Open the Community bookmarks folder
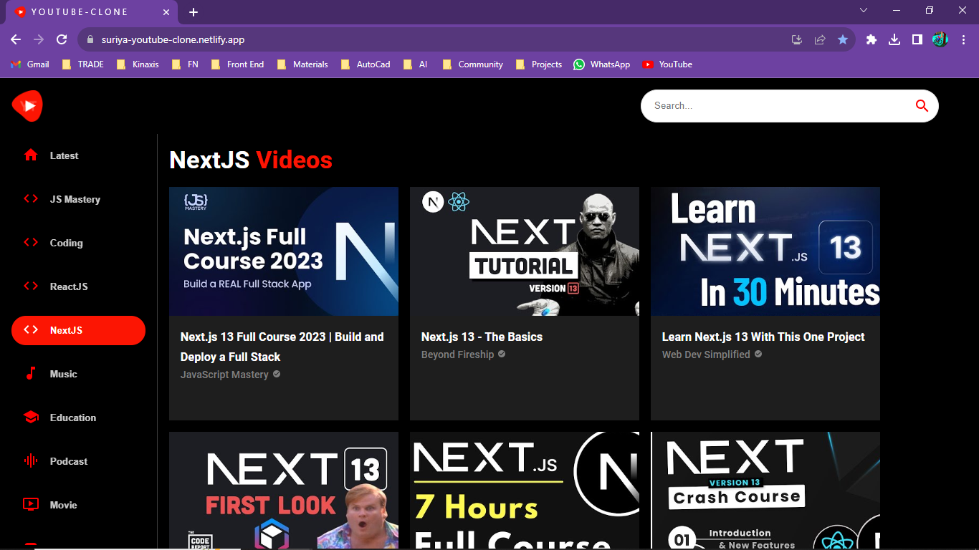 coord(472,64)
